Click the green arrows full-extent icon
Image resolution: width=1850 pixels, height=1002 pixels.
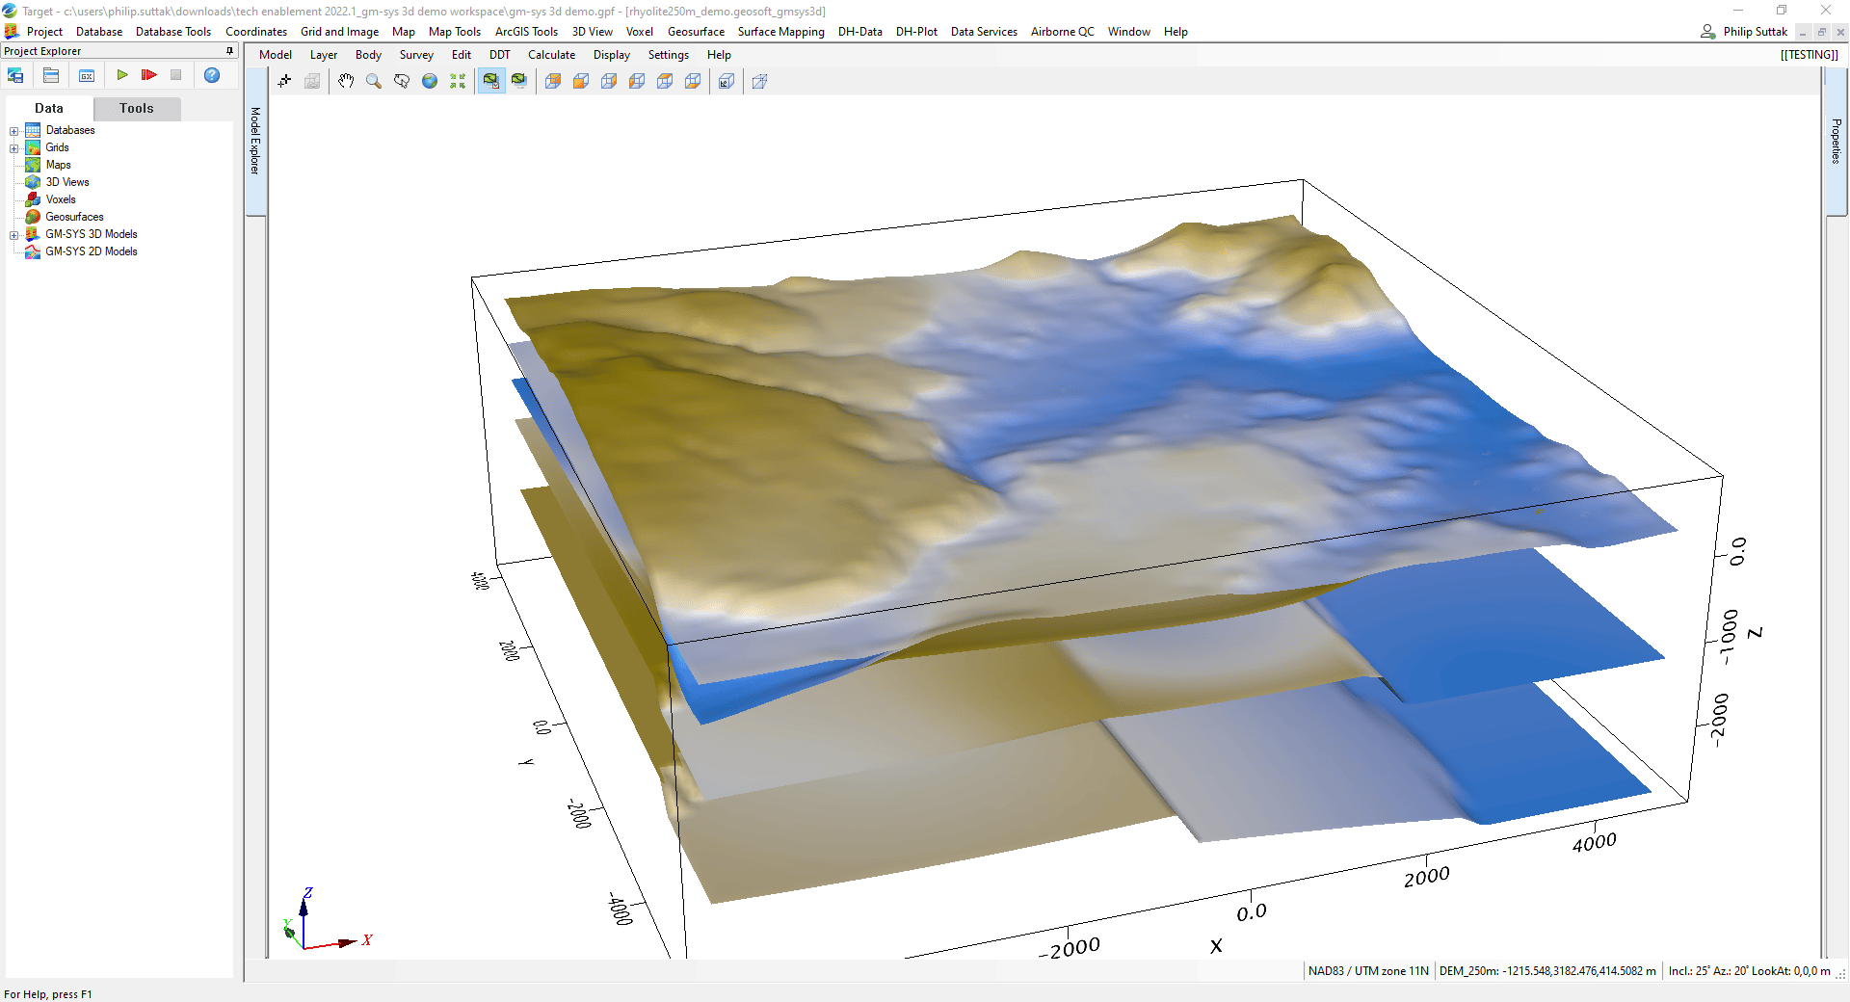tap(458, 81)
